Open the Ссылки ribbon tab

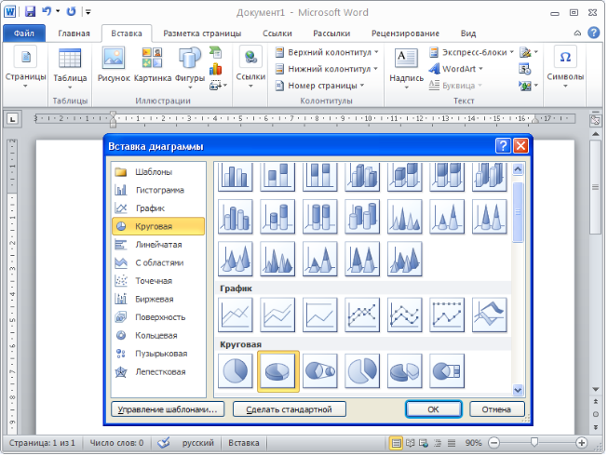(277, 34)
